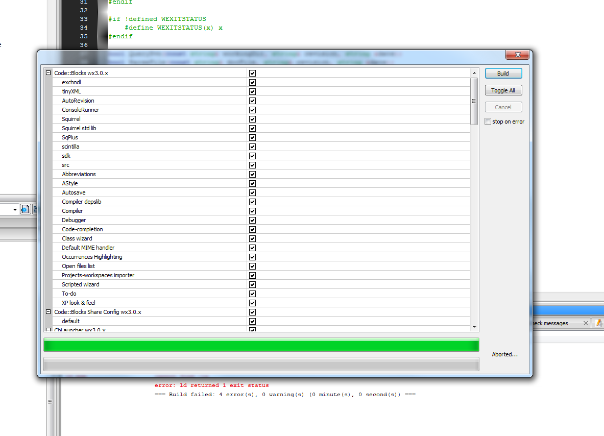Toggle the default target checkbox

point(252,322)
